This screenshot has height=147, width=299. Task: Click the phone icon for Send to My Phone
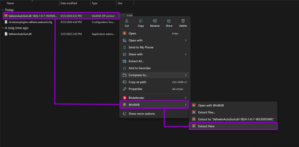pyautogui.click(x=124, y=47)
